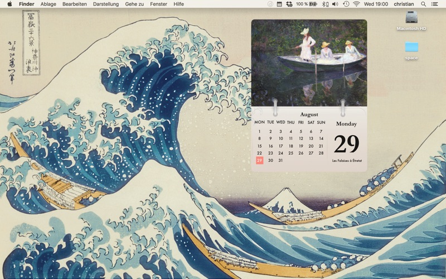Image resolution: width=446 pixels, height=279 pixels.
Task: Click the SUN column header
Action: (321, 122)
